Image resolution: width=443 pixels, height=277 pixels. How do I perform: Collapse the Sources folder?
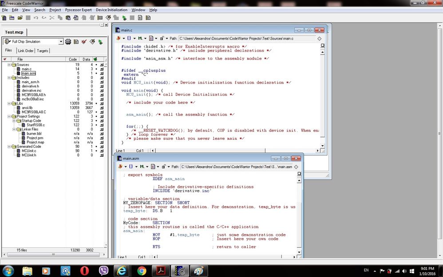click(9, 65)
